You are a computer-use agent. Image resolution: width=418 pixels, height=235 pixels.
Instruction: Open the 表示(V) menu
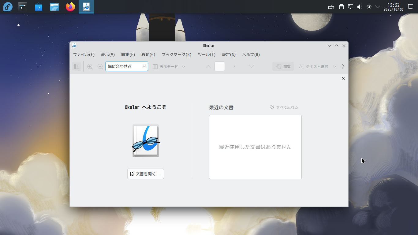pos(108,54)
